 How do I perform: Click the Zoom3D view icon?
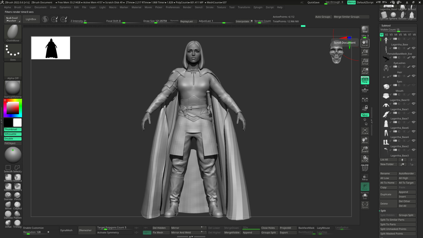[365, 149]
